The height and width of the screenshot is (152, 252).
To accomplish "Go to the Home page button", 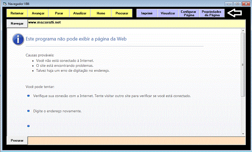I will [x=101, y=13].
